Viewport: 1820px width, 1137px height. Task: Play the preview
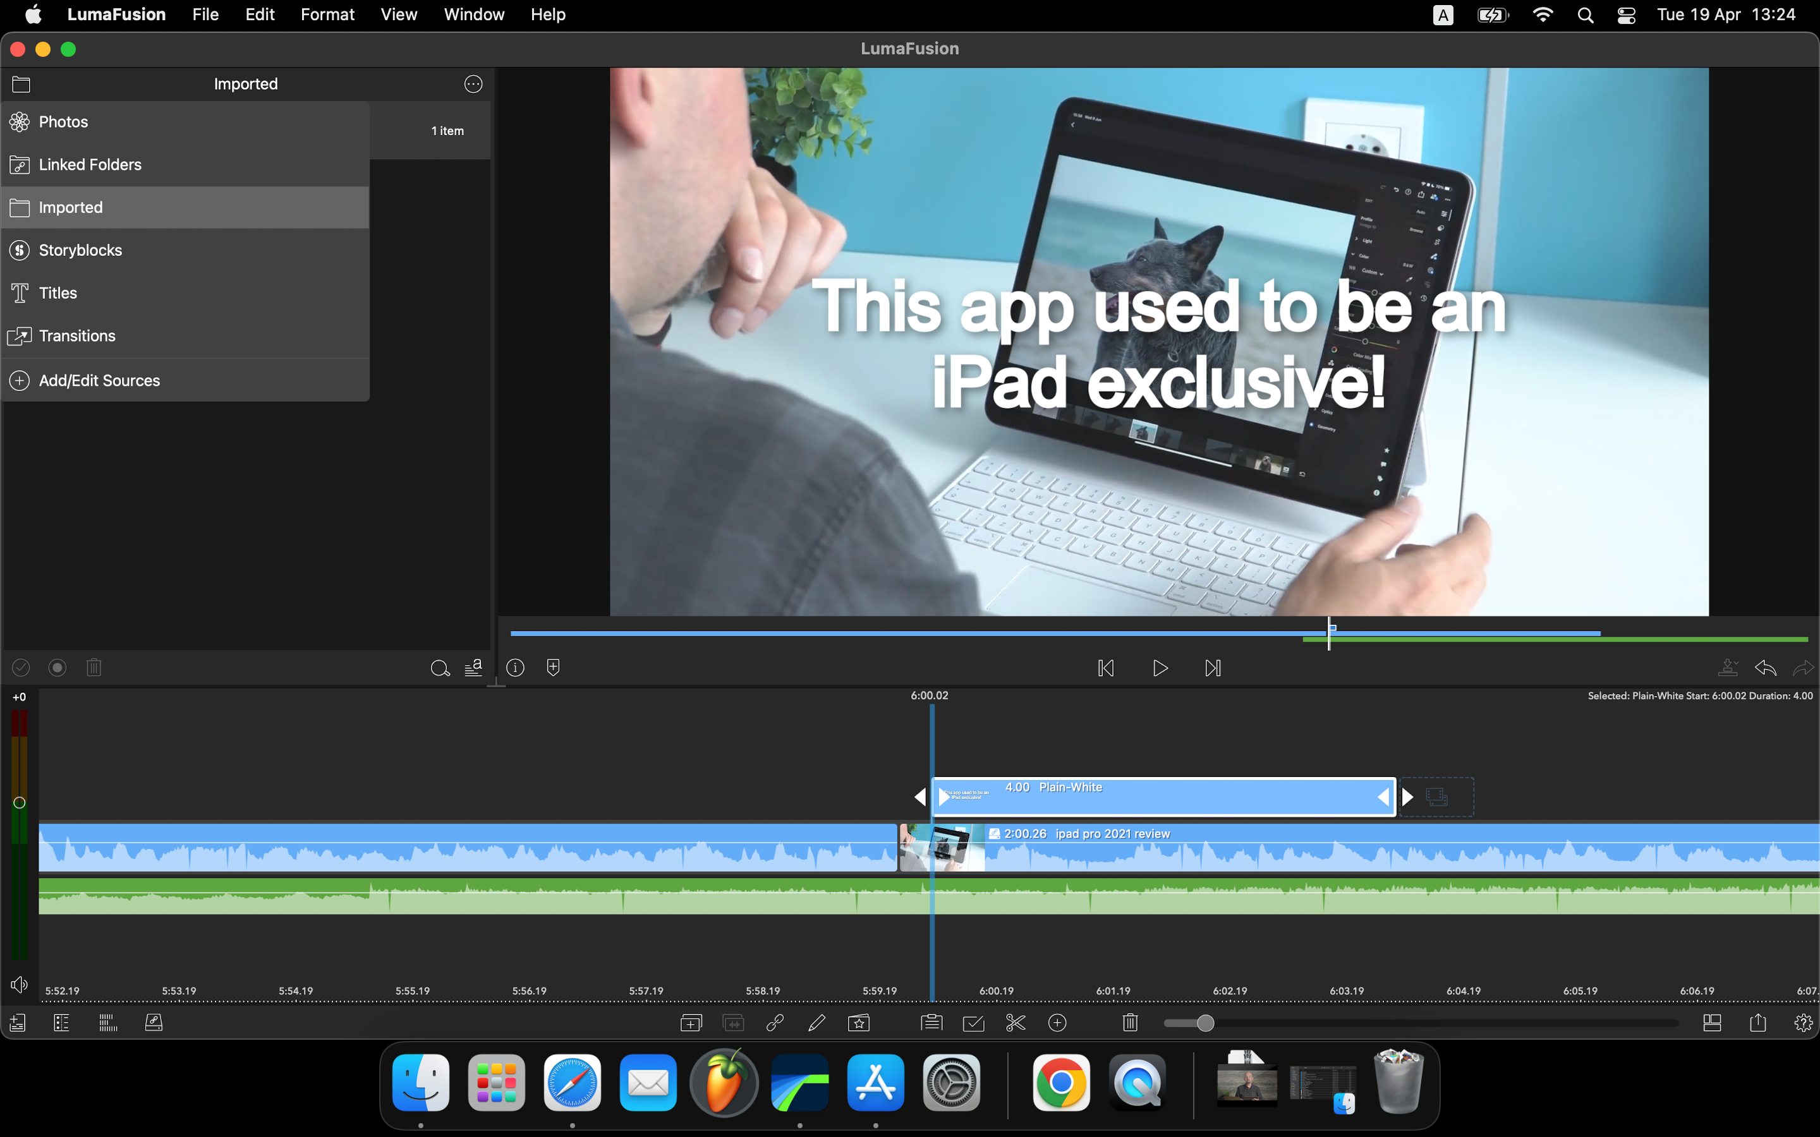click(1160, 668)
